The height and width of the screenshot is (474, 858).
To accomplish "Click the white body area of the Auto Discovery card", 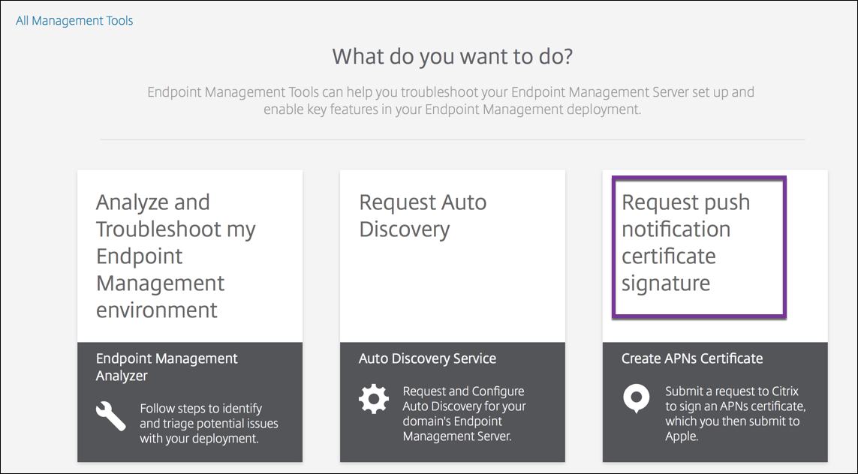I will tap(452, 300).
